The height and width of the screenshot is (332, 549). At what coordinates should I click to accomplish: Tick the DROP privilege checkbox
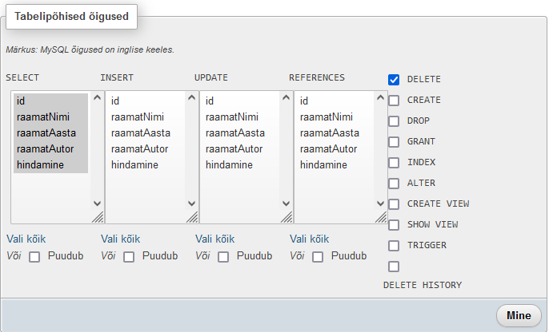tap(395, 121)
